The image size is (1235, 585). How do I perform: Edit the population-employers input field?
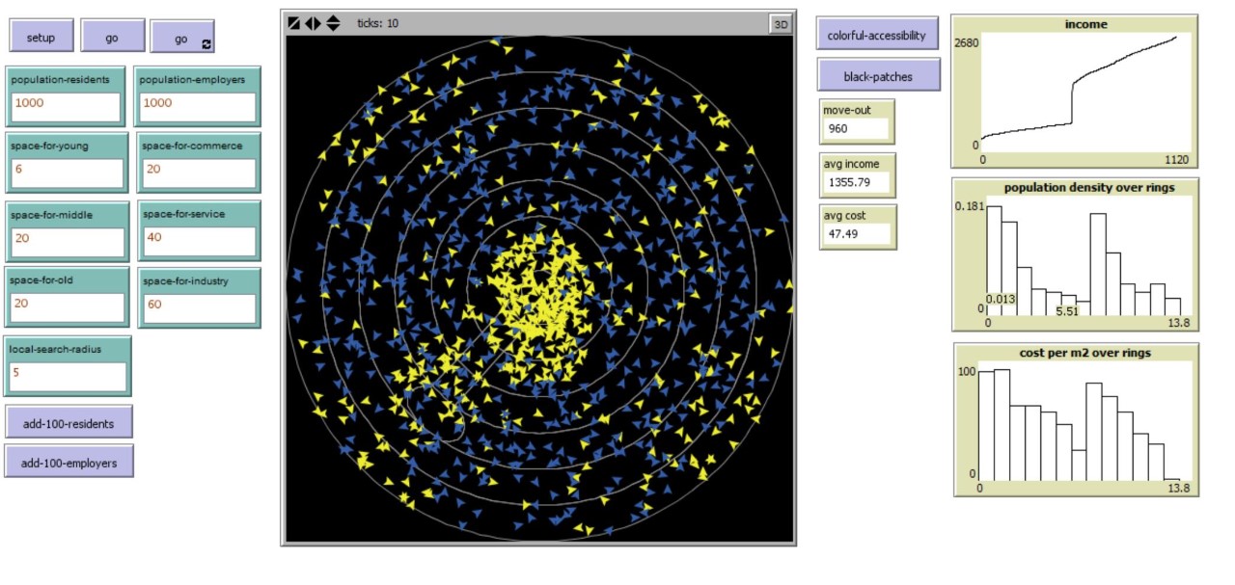(198, 107)
